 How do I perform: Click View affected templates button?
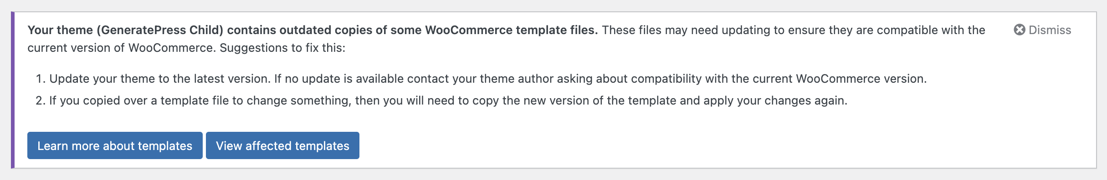click(x=282, y=145)
